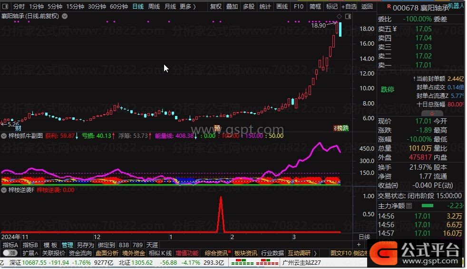The height and width of the screenshot is (269, 467).
Task: Select the 指标B tab
Action: tap(30, 245)
